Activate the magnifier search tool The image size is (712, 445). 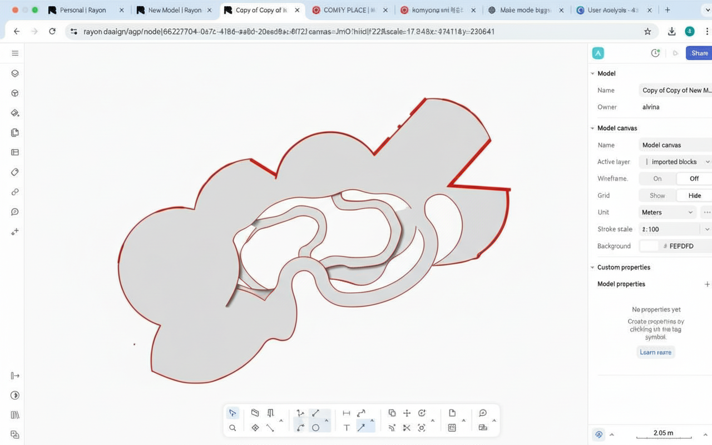coord(233,428)
